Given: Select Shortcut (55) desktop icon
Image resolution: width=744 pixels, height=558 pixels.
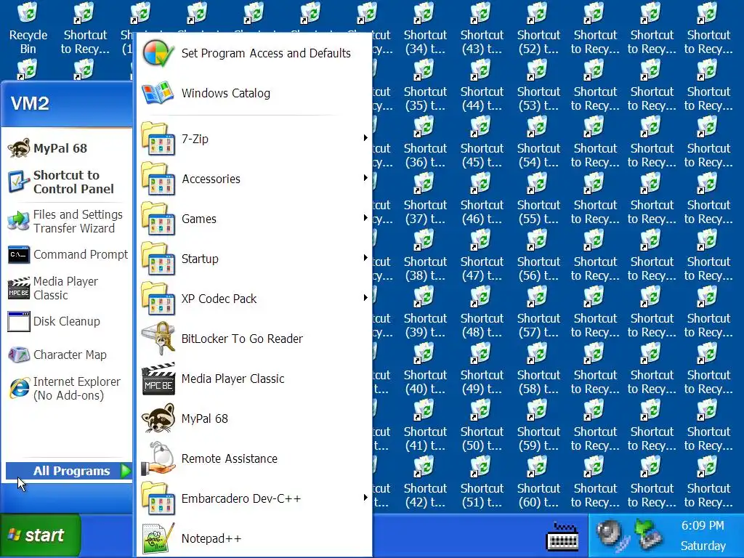Looking at the screenshot, I should coord(538,199).
